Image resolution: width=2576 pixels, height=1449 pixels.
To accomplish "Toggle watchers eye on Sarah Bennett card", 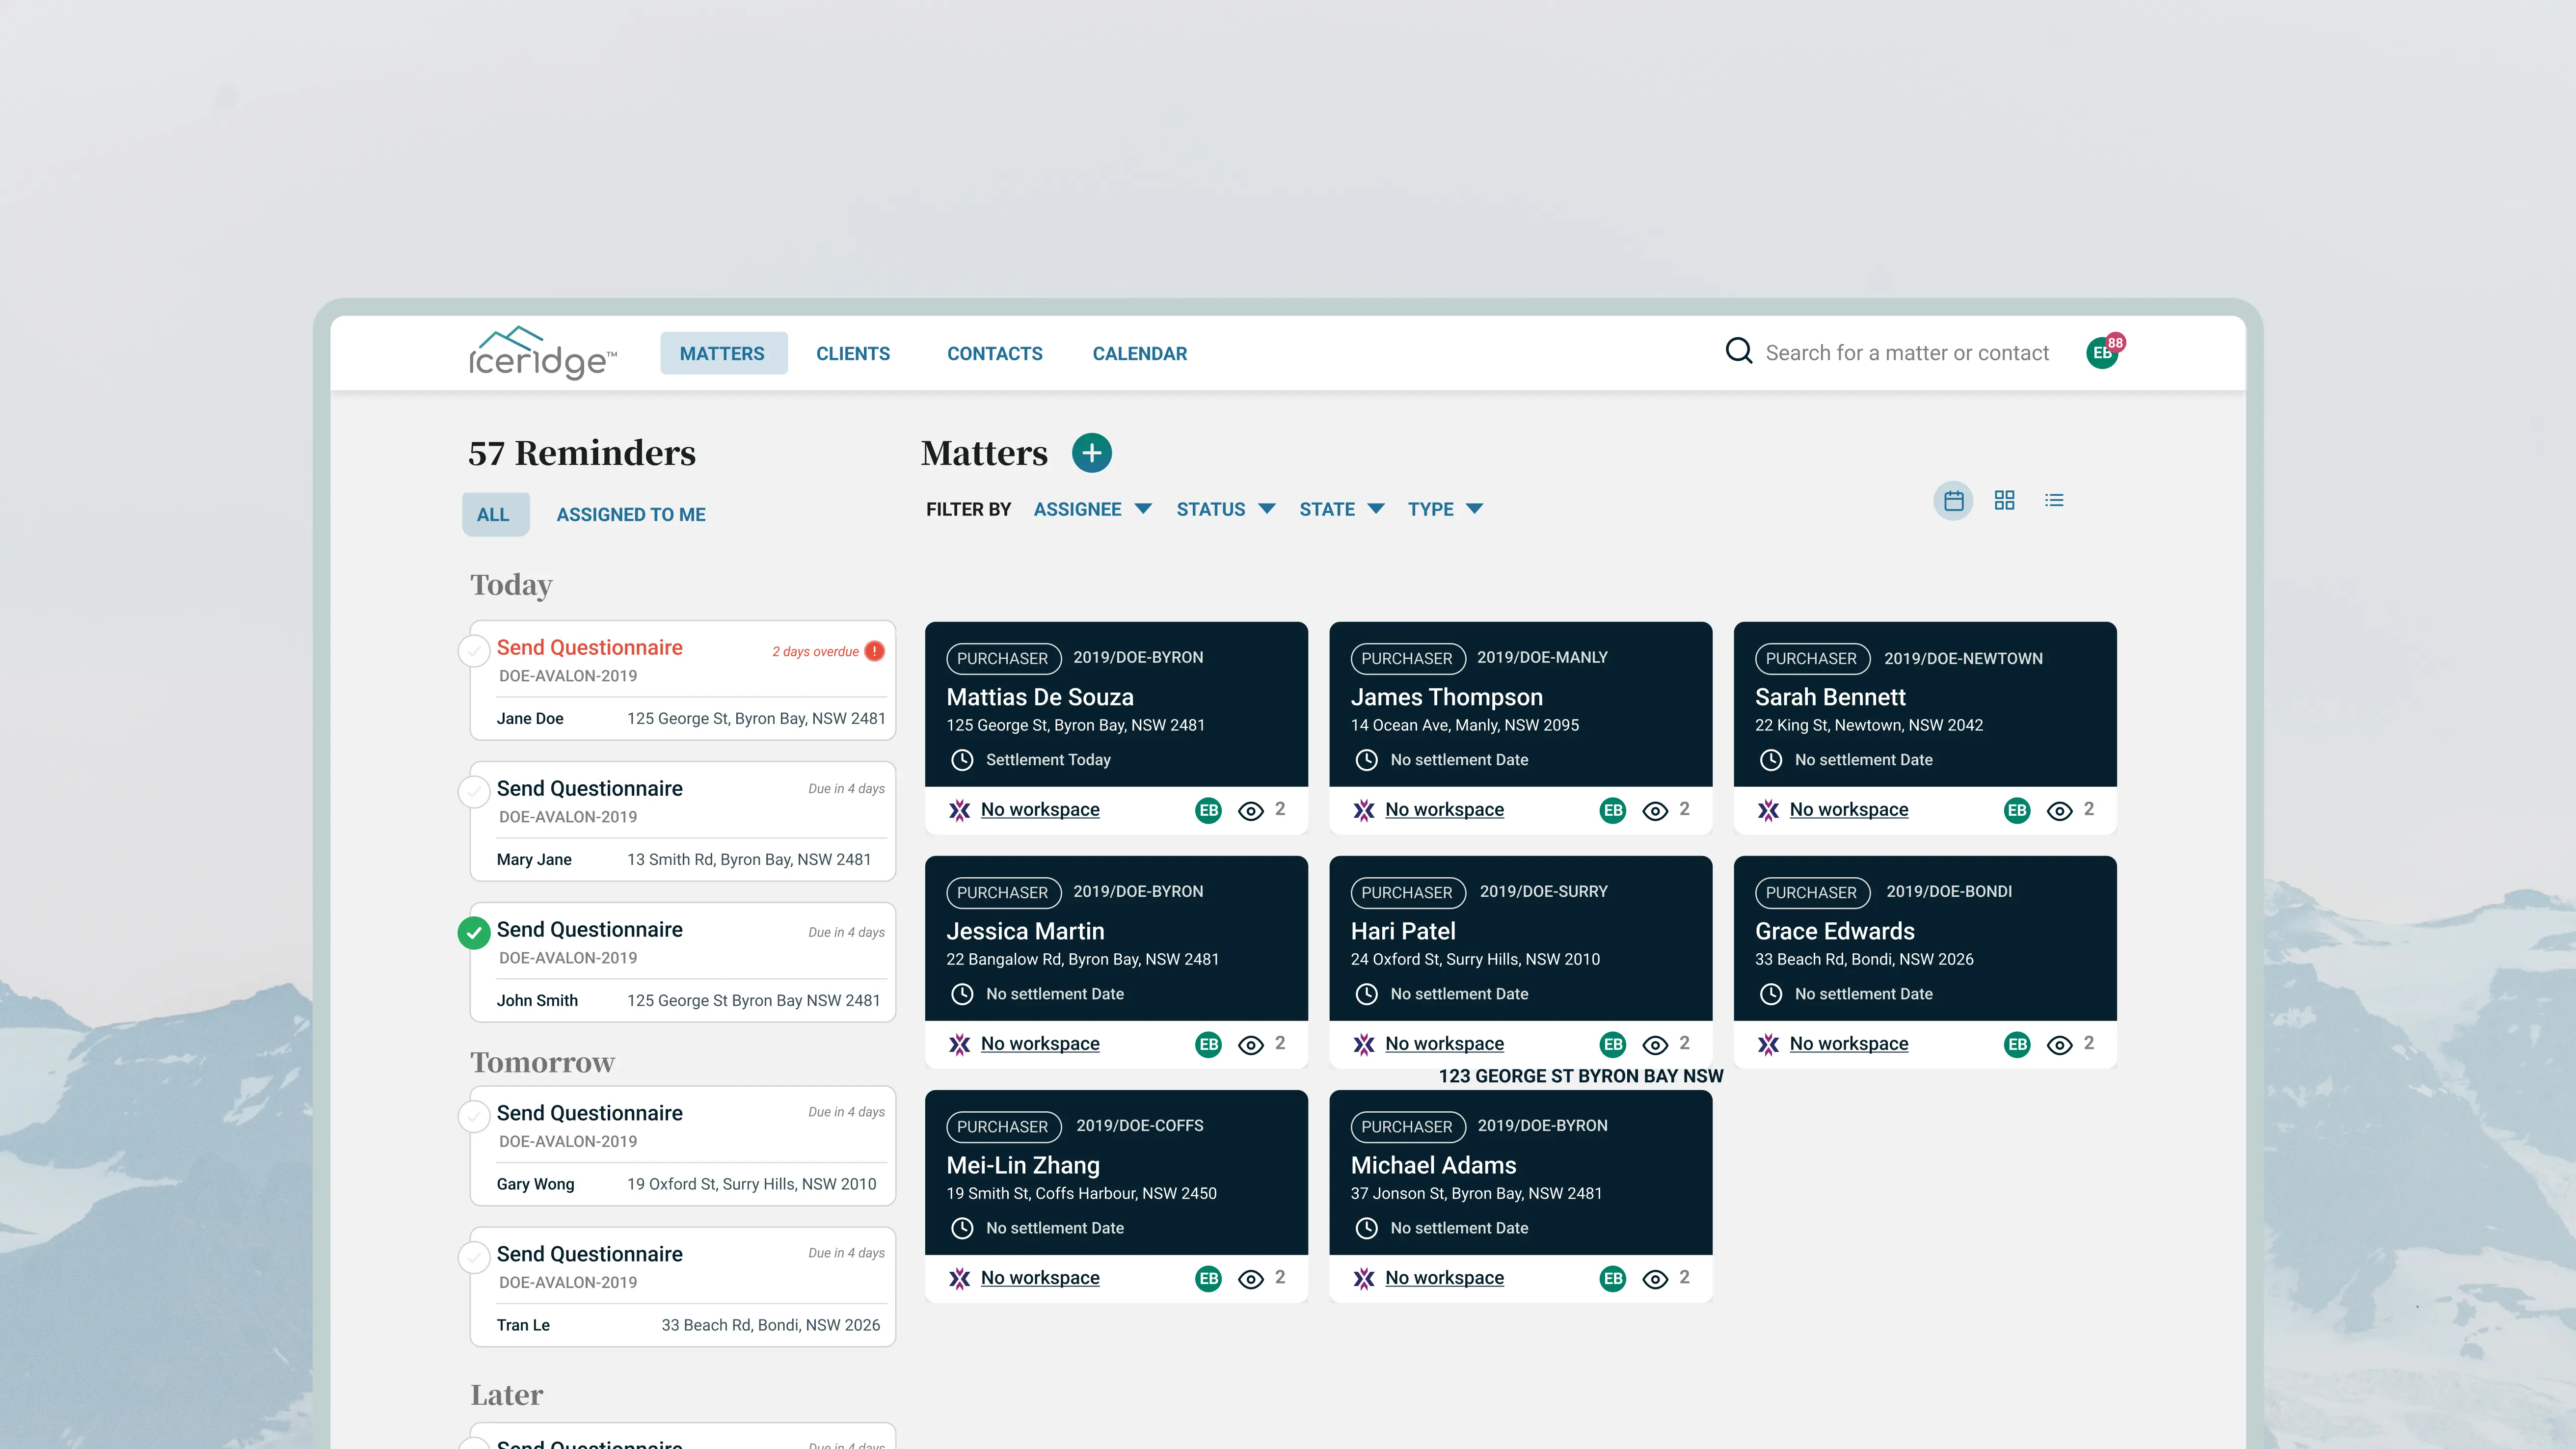I will tap(2059, 811).
